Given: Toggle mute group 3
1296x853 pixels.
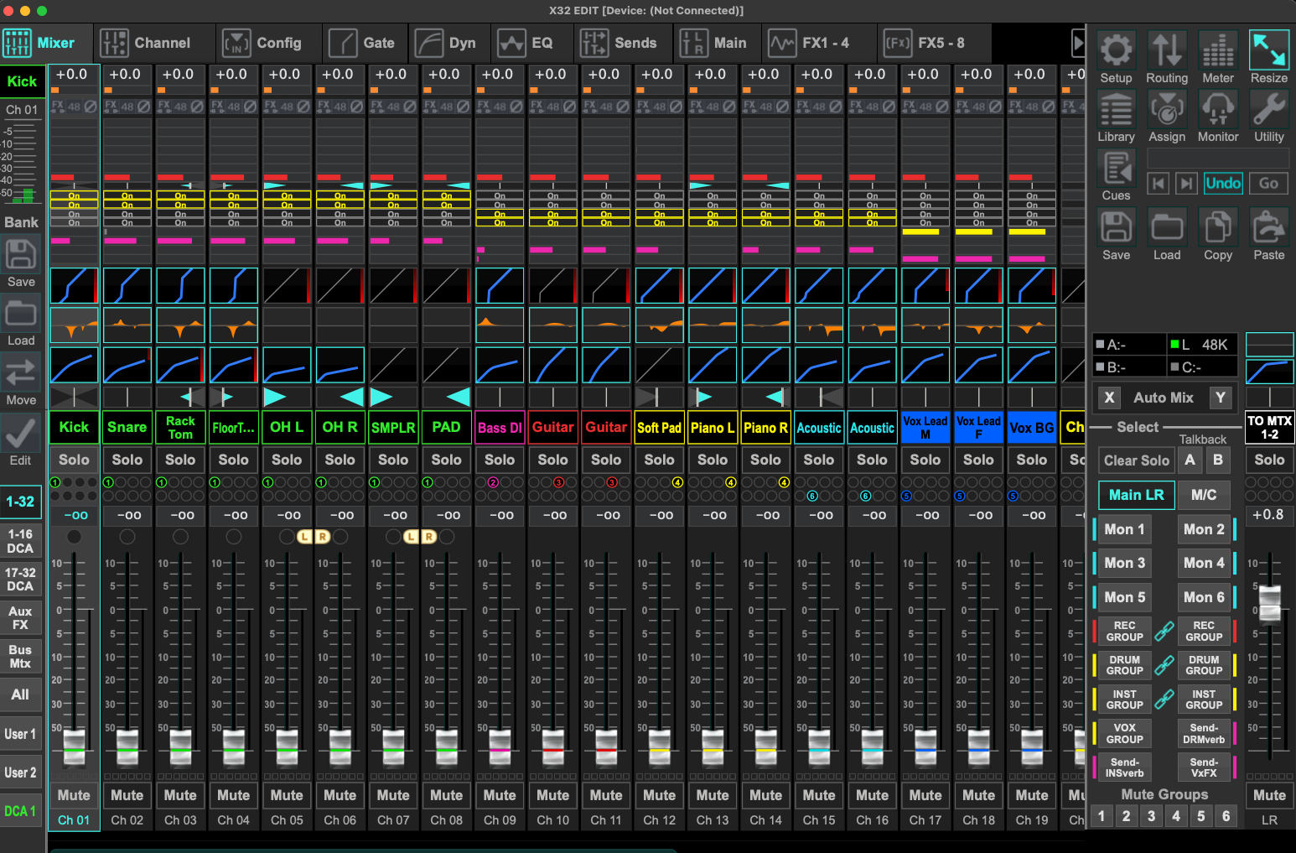Looking at the screenshot, I should coord(1151,816).
